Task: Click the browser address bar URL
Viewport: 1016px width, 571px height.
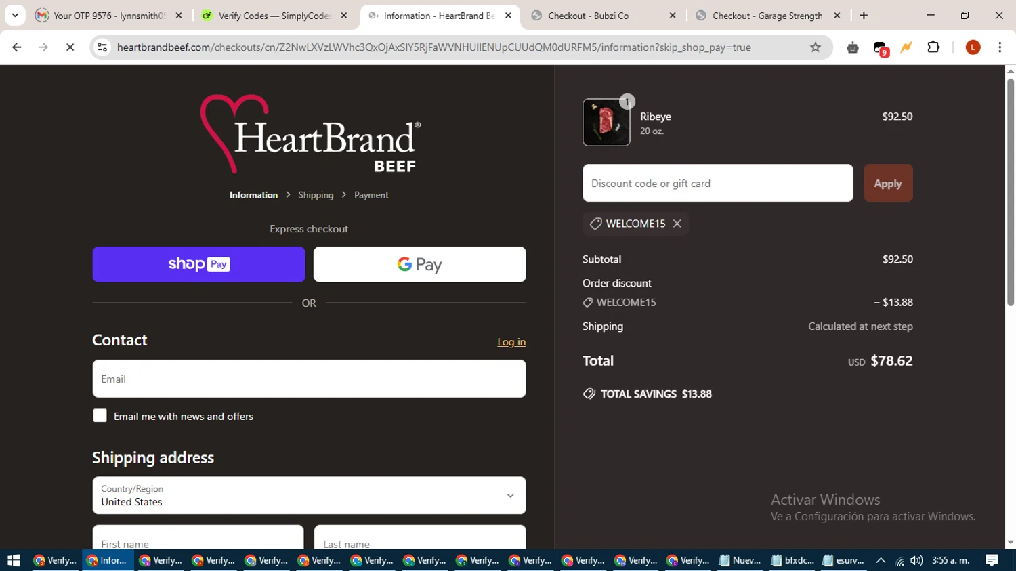Action: click(x=433, y=47)
